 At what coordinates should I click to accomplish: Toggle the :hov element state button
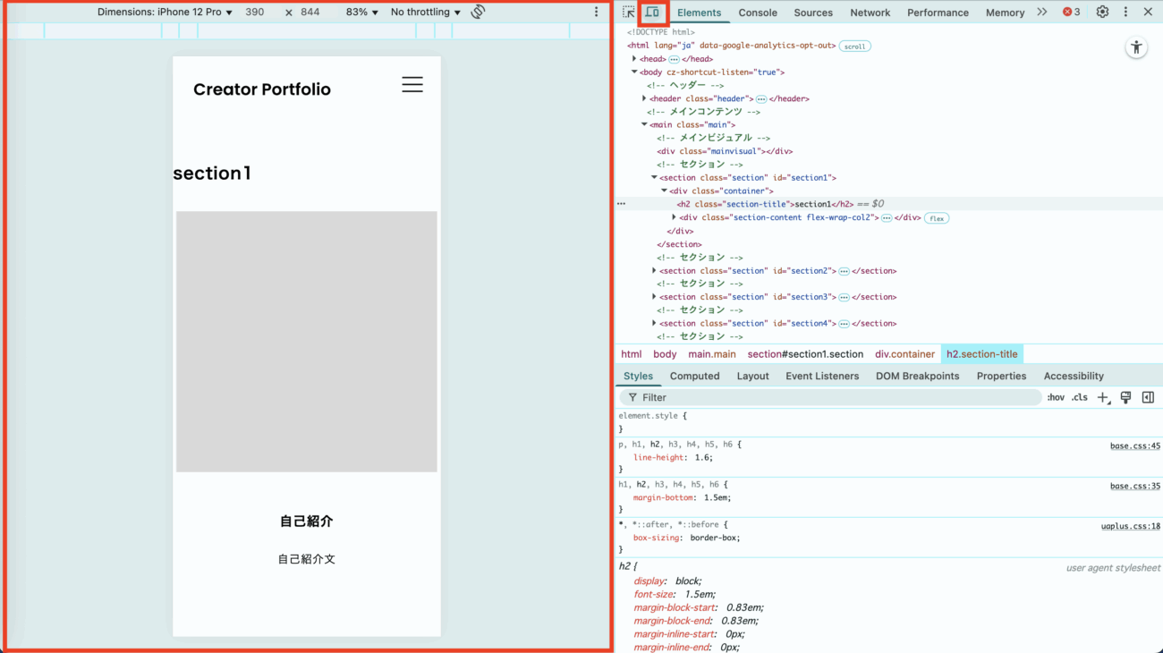[1056, 397]
